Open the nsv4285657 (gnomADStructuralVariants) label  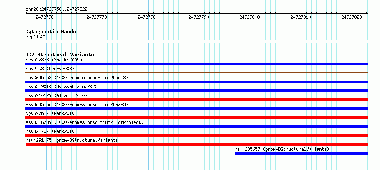[x=282, y=149]
